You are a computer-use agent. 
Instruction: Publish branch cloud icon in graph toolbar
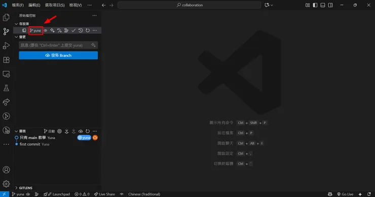coord(81,131)
